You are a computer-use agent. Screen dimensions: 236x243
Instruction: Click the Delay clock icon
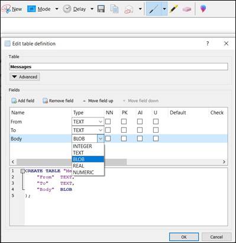pos(67,9)
